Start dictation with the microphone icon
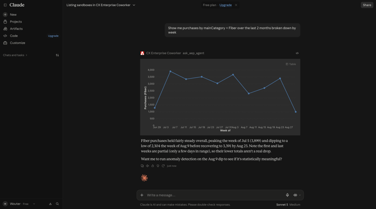 coord(287,195)
